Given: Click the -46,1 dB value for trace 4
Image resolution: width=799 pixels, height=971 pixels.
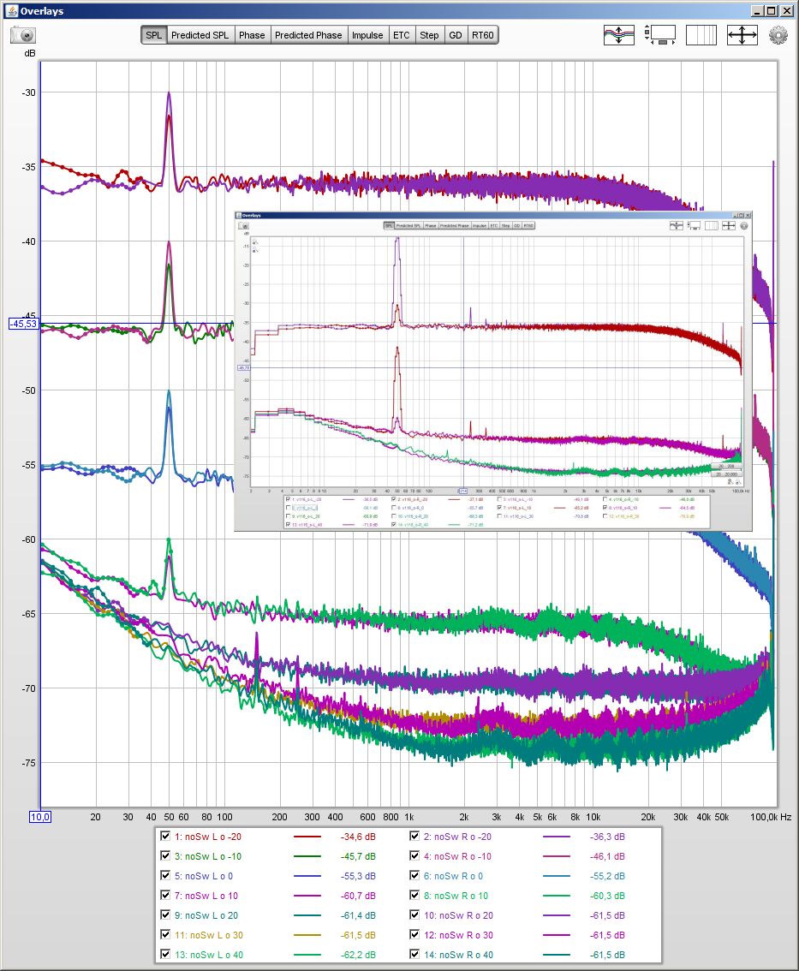Looking at the screenshot, I should click(x=607, y=856).
